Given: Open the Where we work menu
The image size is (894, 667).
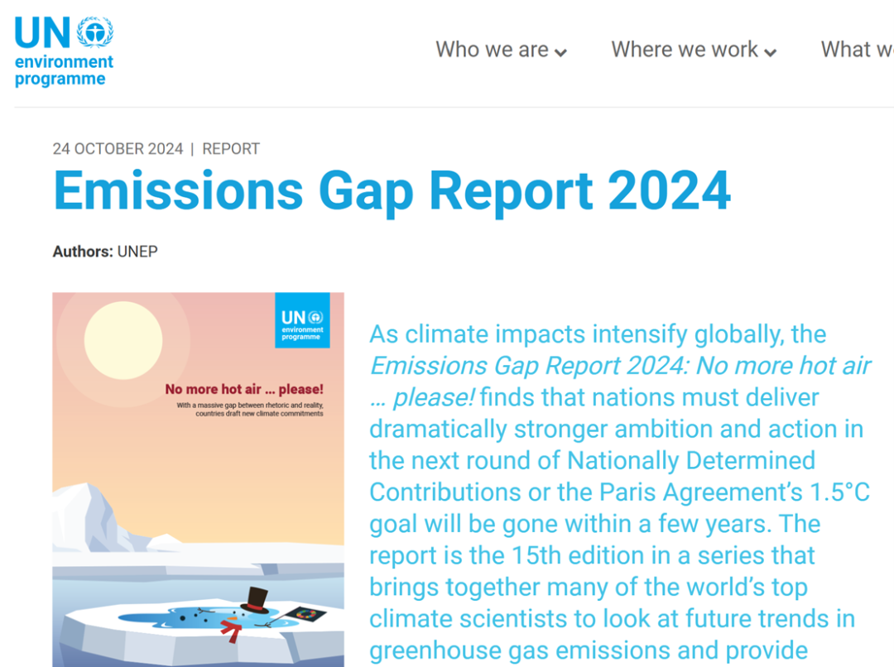Looking at the screenshot, I should [685, 50].
